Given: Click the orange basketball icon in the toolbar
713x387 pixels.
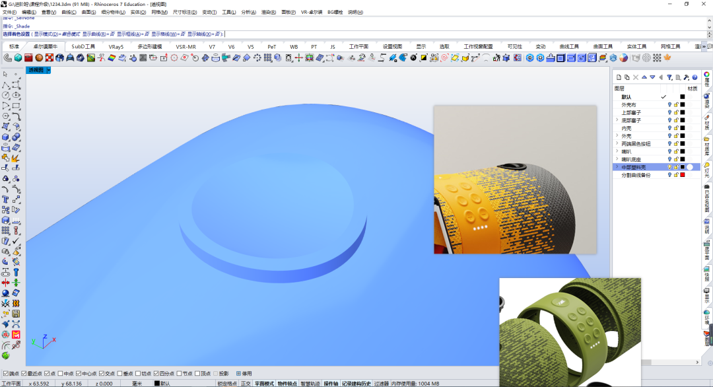Looking at the screenshot, I should coord(39,57).
